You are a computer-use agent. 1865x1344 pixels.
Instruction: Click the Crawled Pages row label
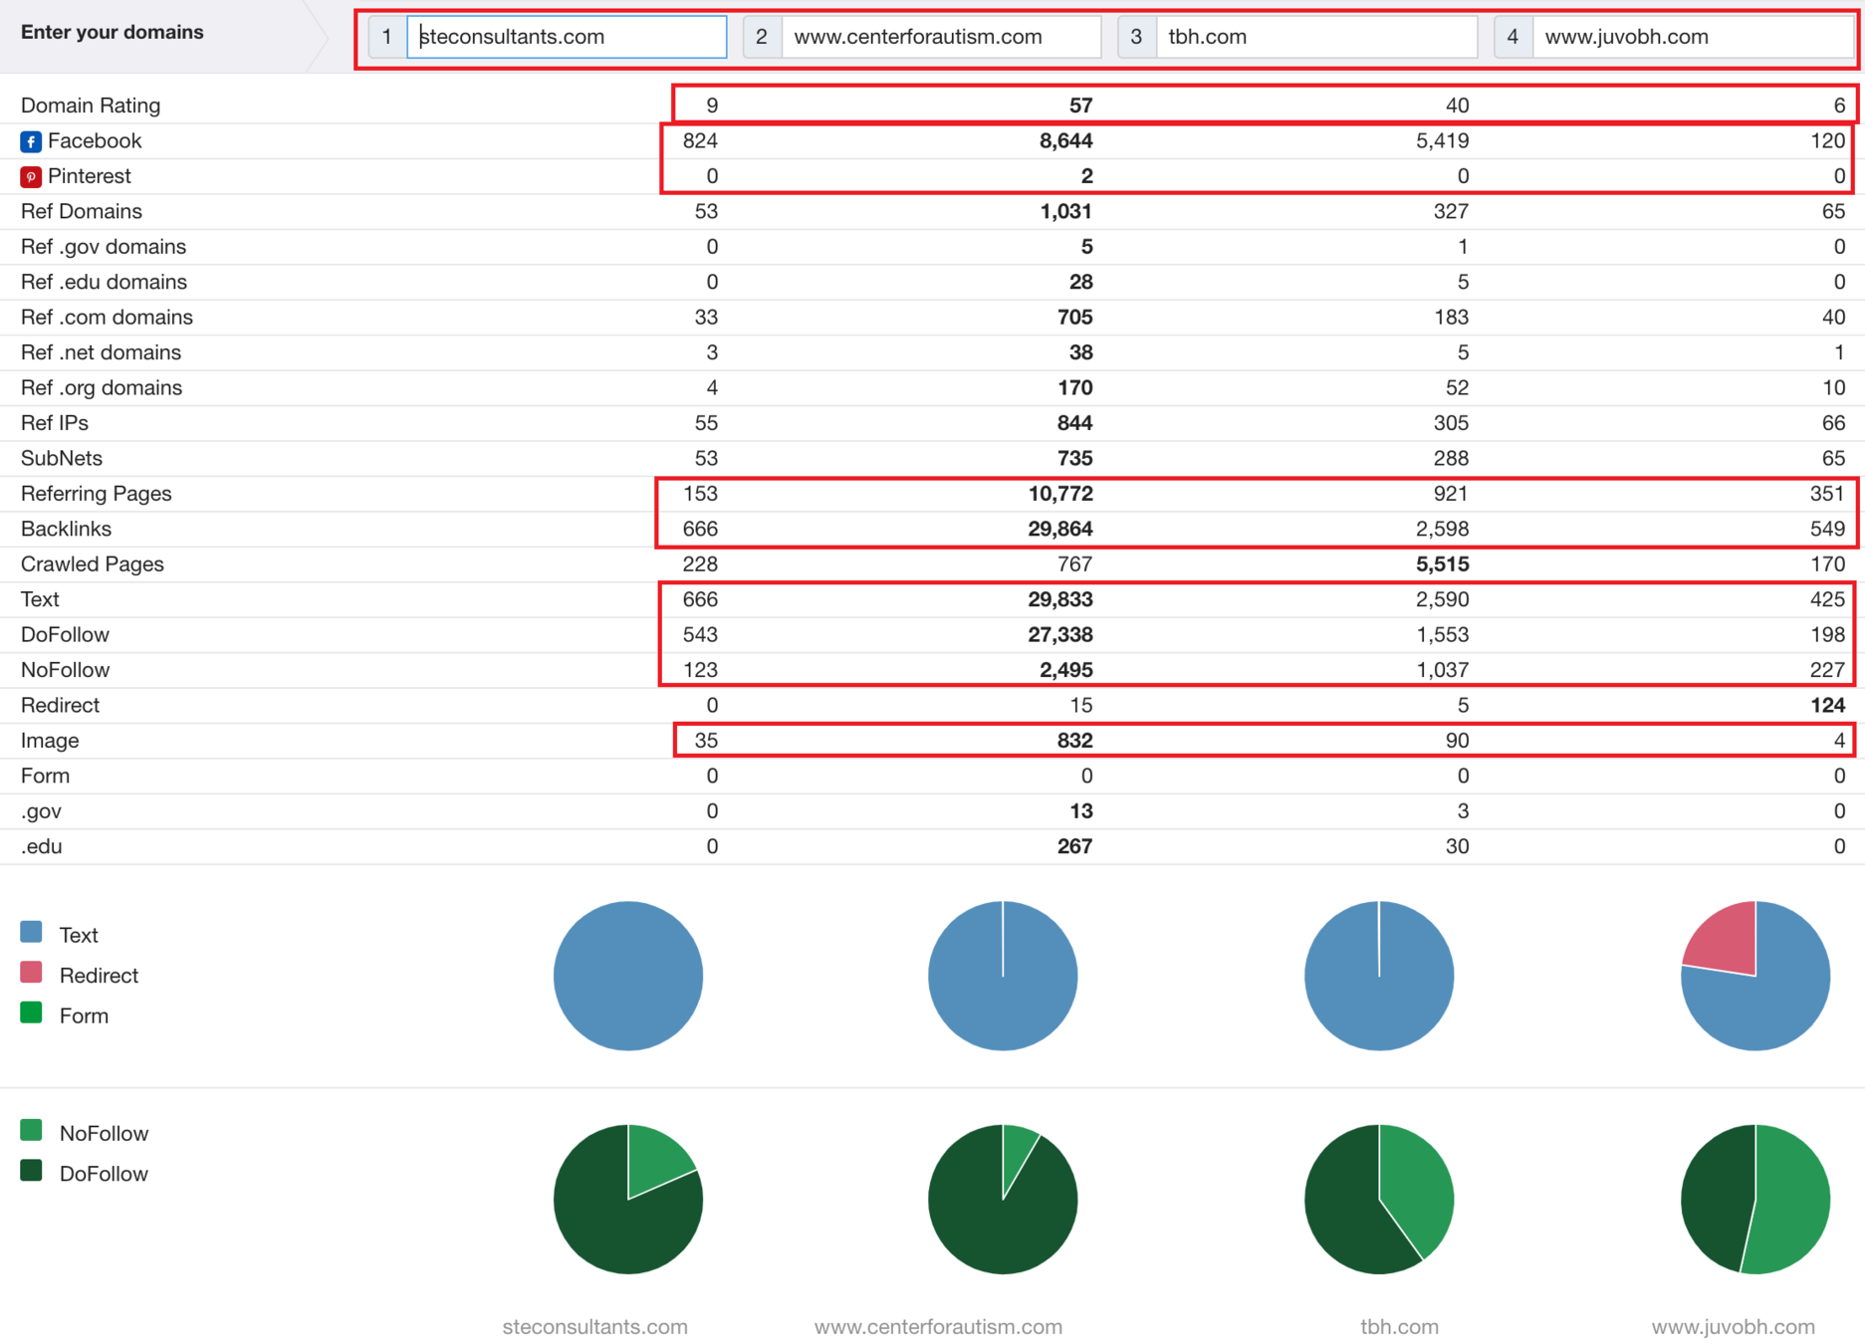click(93, 564)
